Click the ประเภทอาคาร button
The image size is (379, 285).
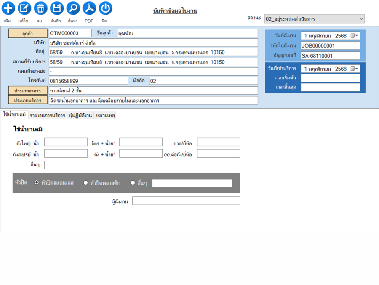tap(28, 90)
